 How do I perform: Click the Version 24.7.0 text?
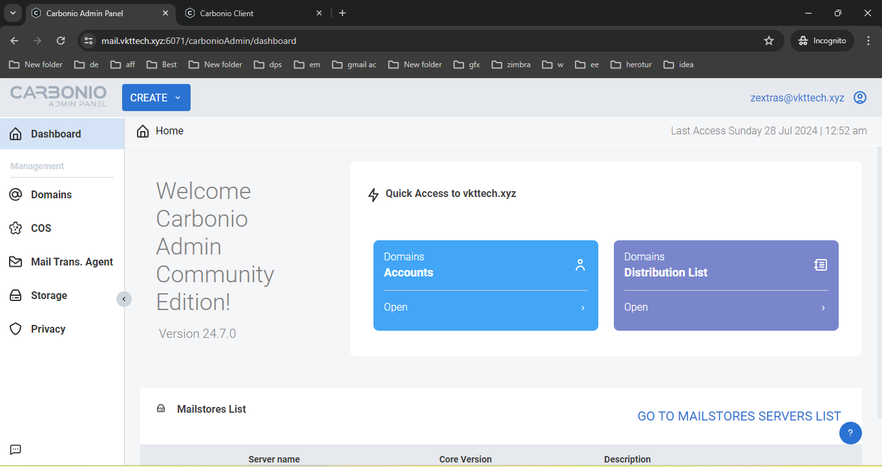197,333
